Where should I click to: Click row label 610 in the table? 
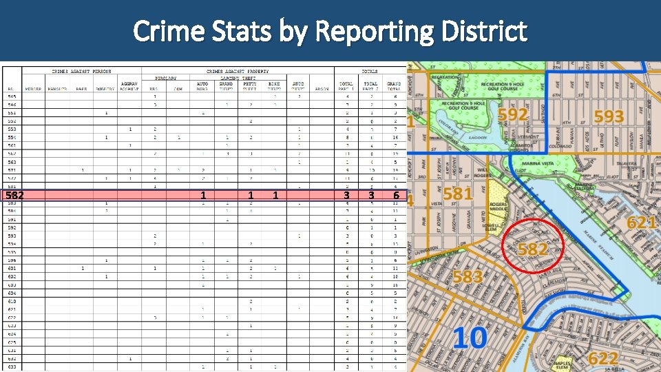[12, 301]
